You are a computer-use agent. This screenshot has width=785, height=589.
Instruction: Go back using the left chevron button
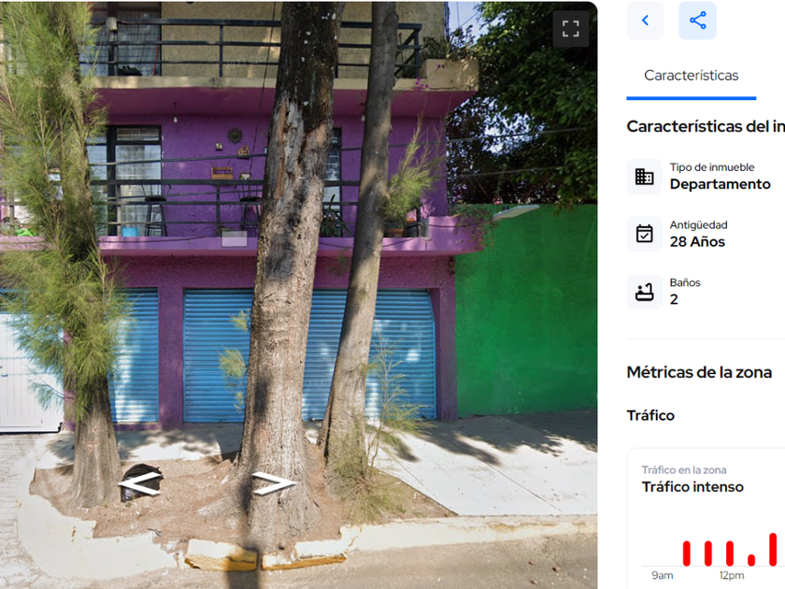(646, 21)
